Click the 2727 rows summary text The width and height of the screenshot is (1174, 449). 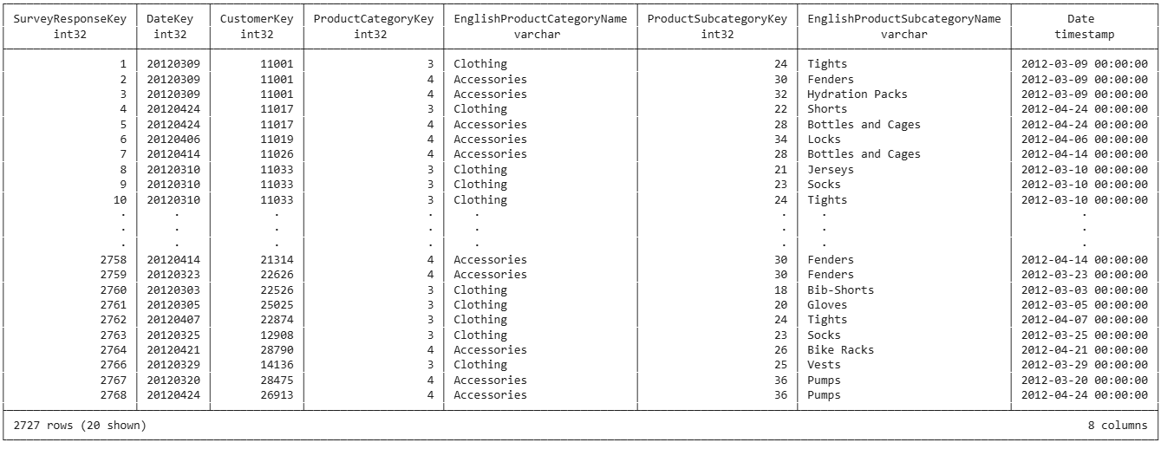pos(80,426)
